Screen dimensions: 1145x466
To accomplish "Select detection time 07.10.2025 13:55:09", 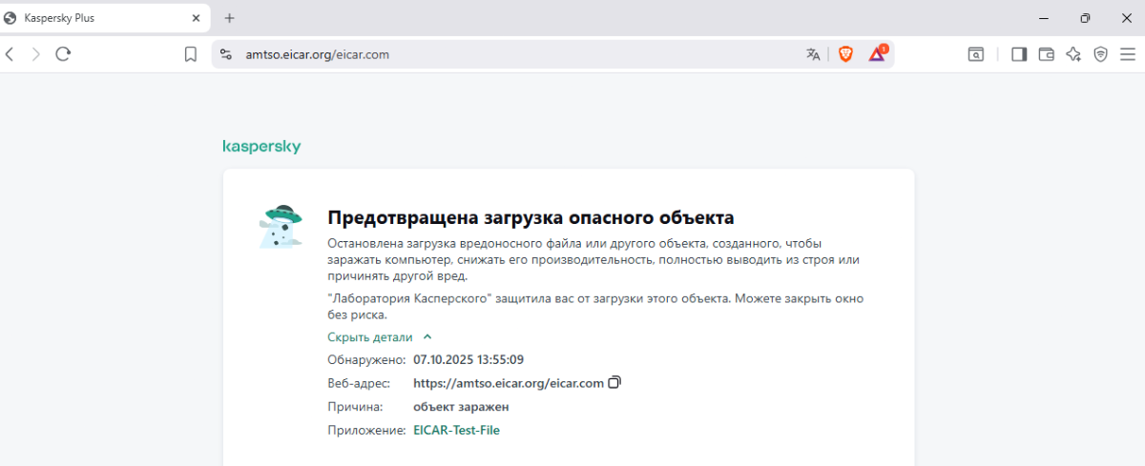I will [x=468, y=359].
